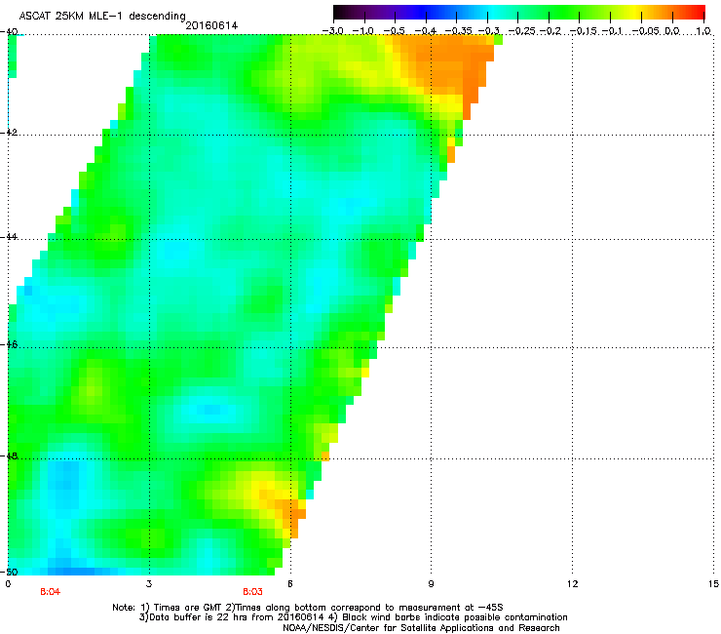This screenshot has width=721, height=634.
Task: Click the colorbar label '0.0'
Action: click(672, 31)
